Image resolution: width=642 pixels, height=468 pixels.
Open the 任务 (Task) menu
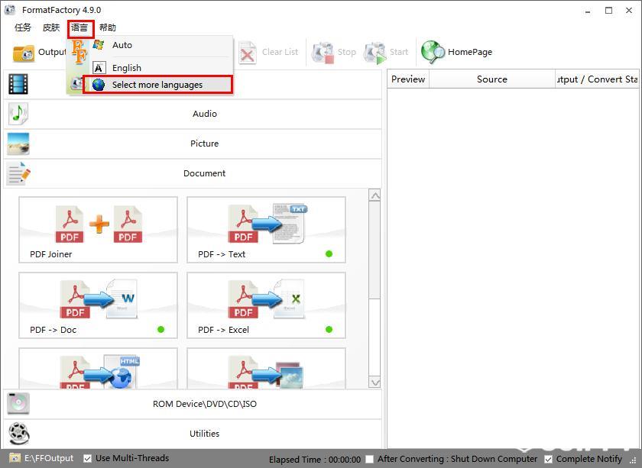(22, 27)
